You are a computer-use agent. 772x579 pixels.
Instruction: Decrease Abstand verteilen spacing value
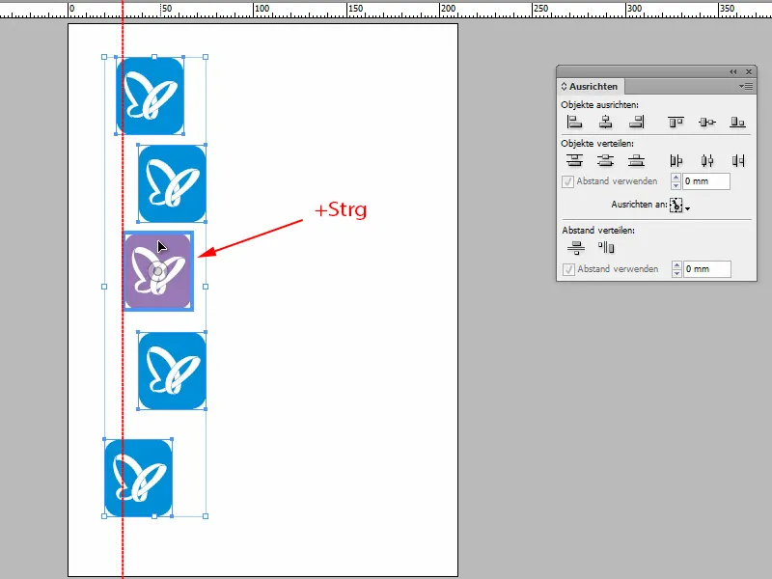pos(677,273)
